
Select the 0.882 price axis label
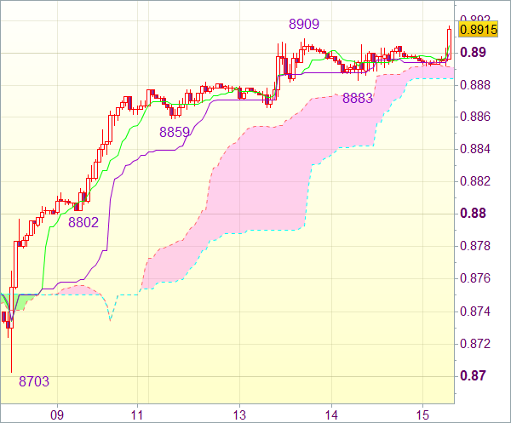tap(475, 181)
